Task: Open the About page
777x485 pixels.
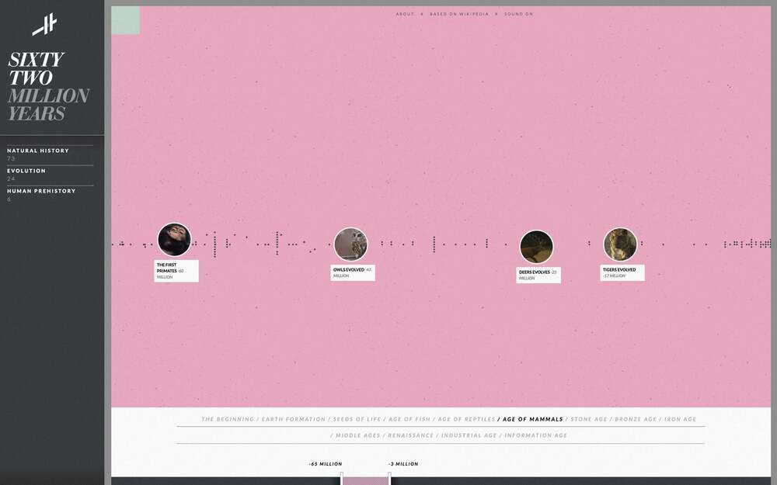Action: click(x=405, y=14)
